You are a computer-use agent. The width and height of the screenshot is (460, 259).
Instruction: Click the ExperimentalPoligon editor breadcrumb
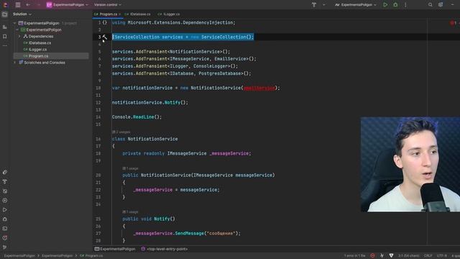115,249
